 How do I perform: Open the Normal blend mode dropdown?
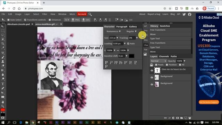tap(158, 61)
